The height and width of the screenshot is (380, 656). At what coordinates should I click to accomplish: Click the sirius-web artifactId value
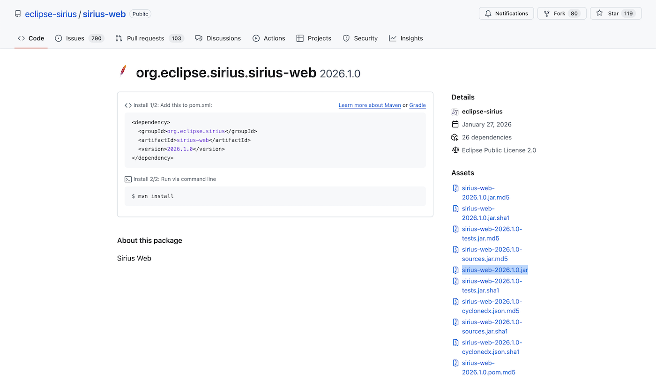tap(193, 140)
